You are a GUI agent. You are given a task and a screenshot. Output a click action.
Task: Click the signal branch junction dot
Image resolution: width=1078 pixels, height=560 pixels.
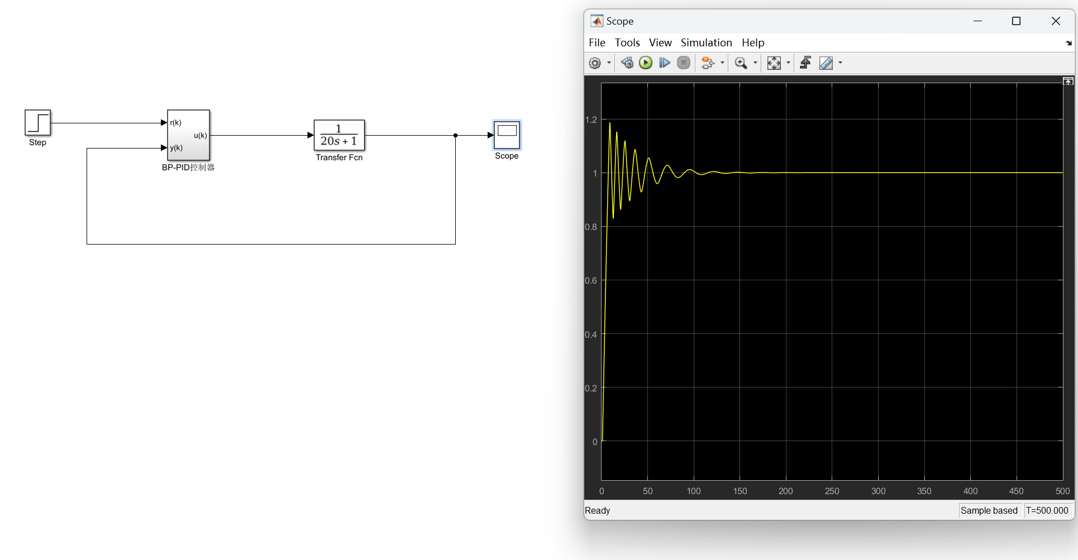click(455, 135)
